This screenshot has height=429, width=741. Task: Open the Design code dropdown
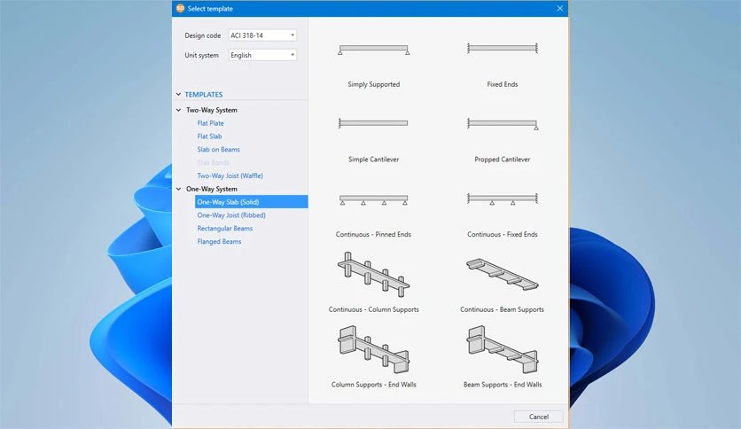[262, 35]
